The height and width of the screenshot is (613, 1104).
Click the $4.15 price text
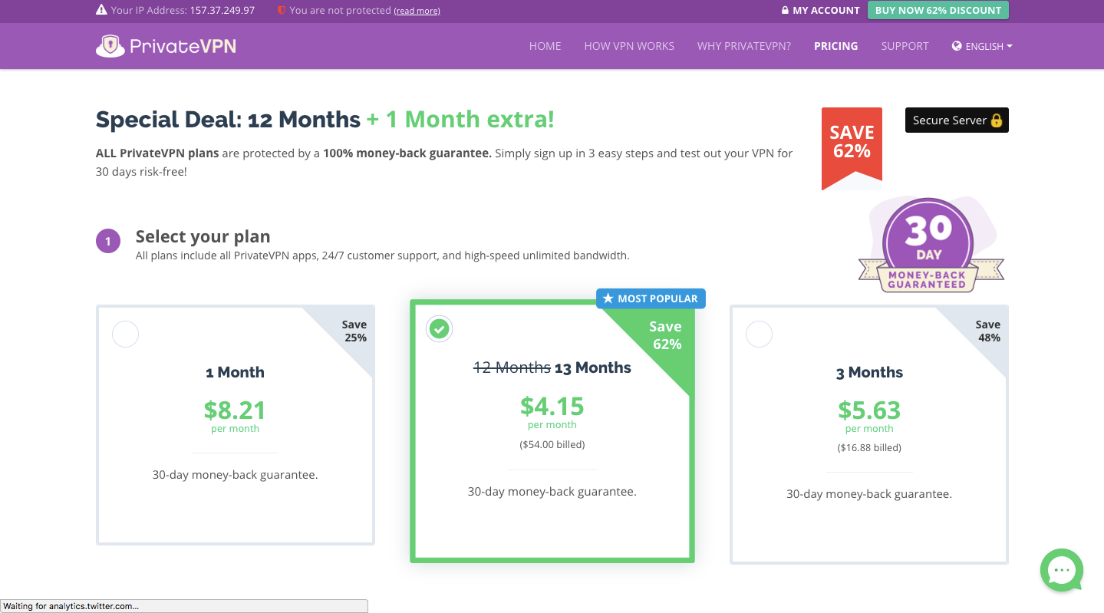click(x=552, y=406)
